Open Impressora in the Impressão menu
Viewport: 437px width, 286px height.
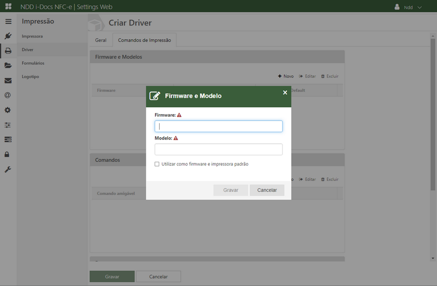[x=32, y=36]
